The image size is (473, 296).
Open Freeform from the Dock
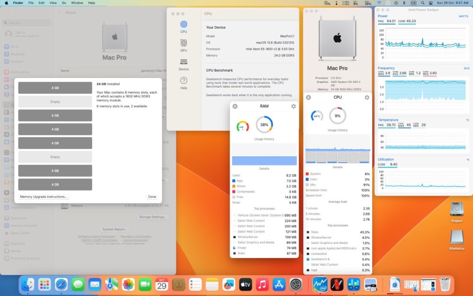point(228,285)
